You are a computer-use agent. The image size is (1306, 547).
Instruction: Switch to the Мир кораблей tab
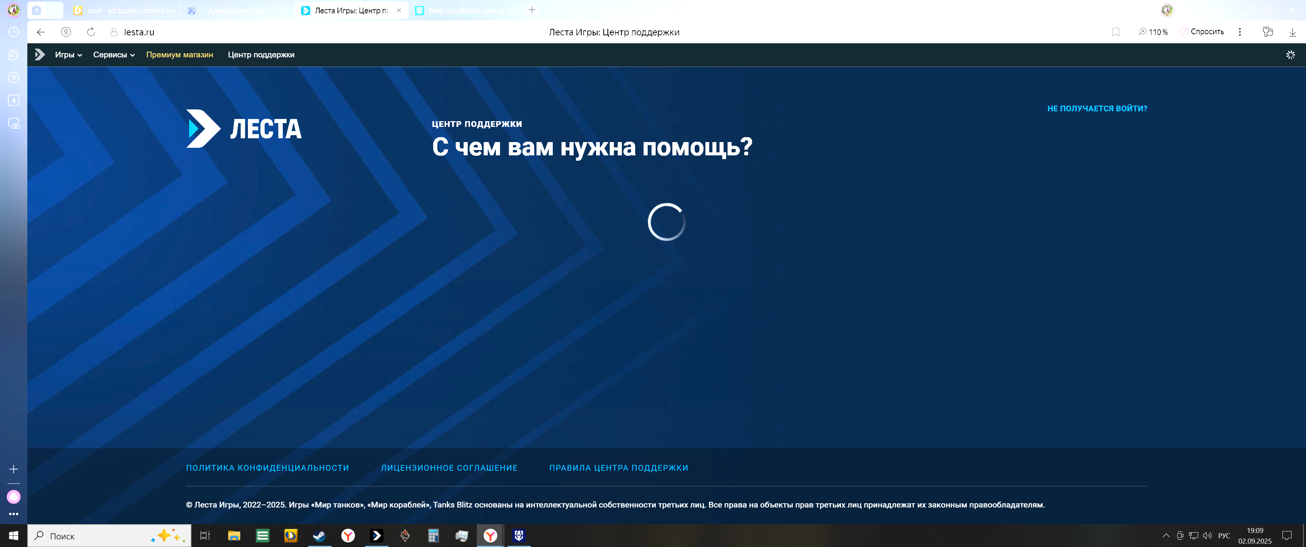coord(467,10)
